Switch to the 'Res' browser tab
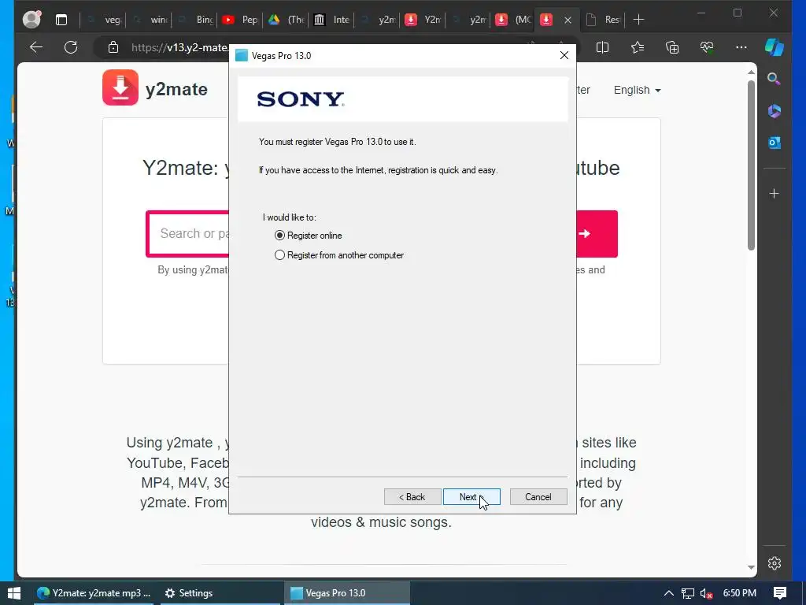Screen dimensions: 806x605 coord(604,20)
